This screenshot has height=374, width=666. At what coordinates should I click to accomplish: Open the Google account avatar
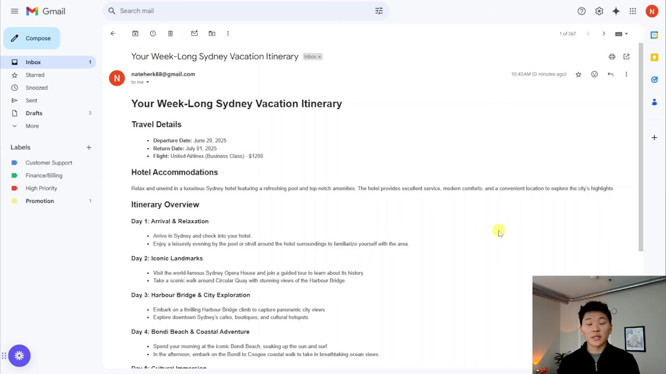click(652, 11)
